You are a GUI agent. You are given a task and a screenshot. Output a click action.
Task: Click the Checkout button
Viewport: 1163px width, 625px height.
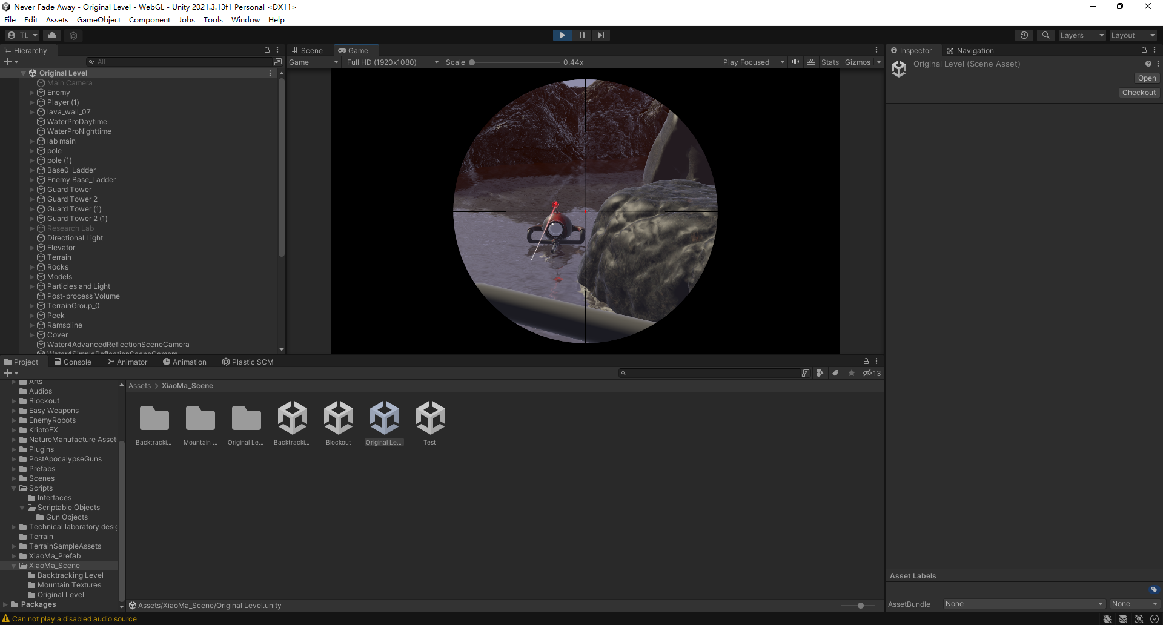[1138, 93]
